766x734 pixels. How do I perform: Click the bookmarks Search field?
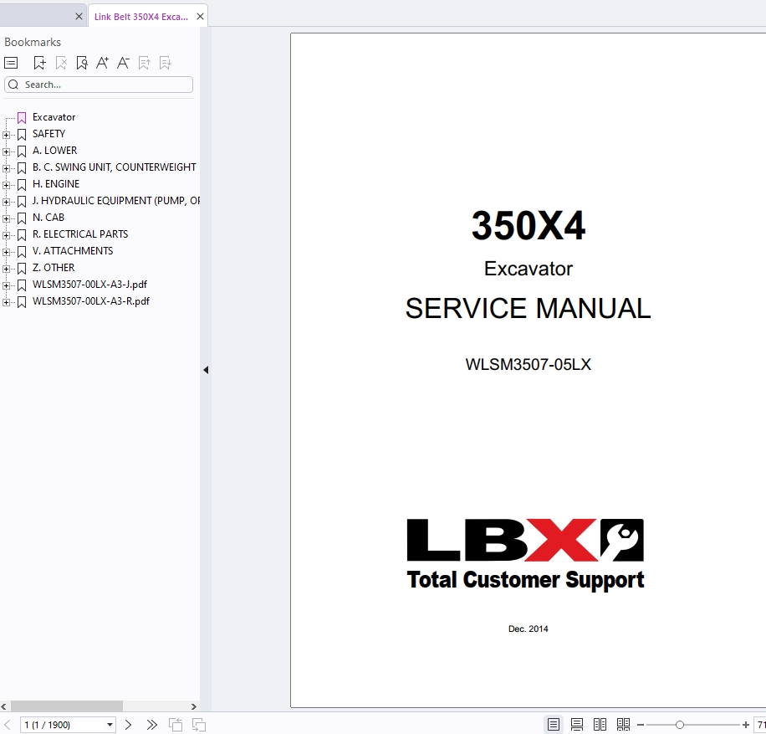pyautogui.click(x=99, y=85)
